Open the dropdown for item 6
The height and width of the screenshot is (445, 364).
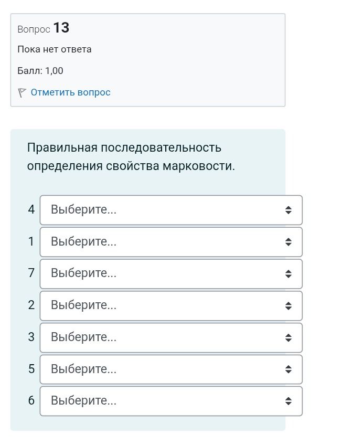171,401
